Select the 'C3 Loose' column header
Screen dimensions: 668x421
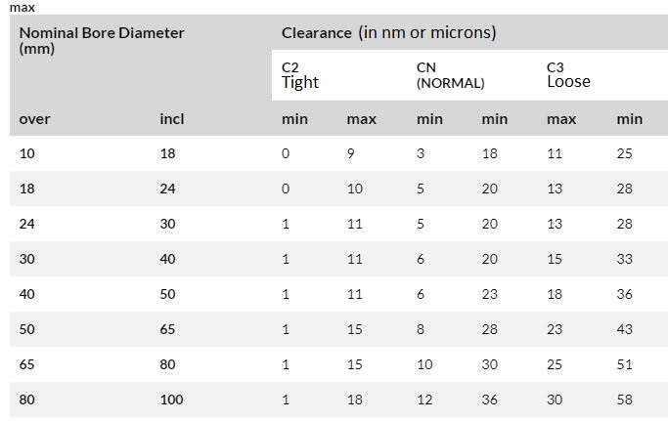(x=568, y=74)
